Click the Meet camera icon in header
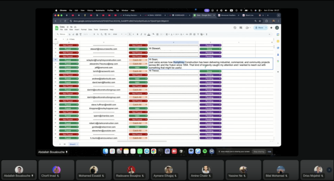Image resolution: width=334 pixels, height=181 pixels. [x=247, y=28]
